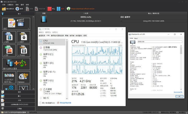This screenshot has height=114, width=188.
Task: Open the 任務 menu in Format Factory
Action: point(4,5)
